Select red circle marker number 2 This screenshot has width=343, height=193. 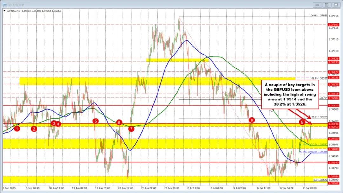(34, 129)
